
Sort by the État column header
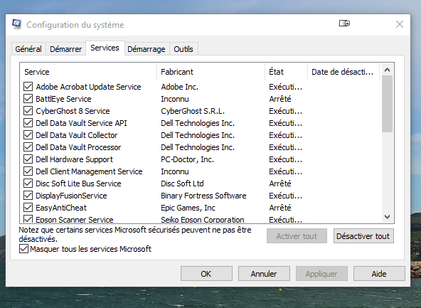tap(286, 72)
